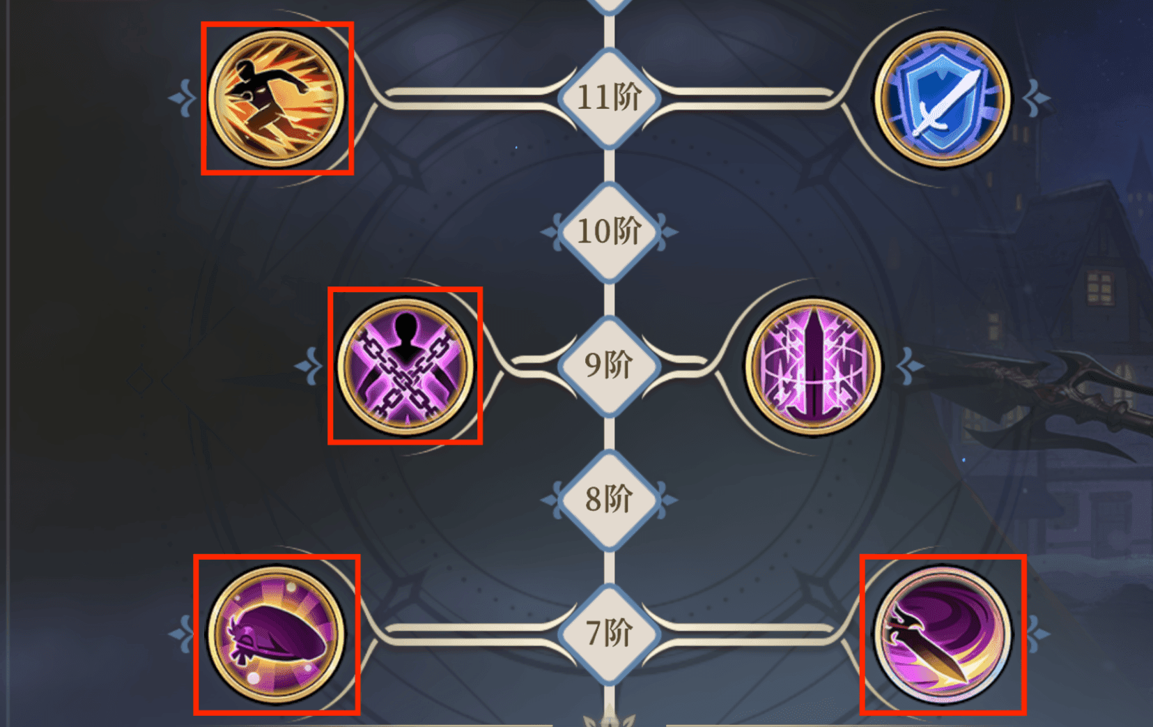Choose the purple caged sword skill icon
This screenshot has width=1153, height=727.
pos(813,366)
